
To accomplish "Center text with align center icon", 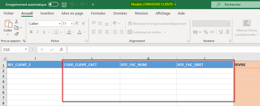I will (x=100, y=32).
